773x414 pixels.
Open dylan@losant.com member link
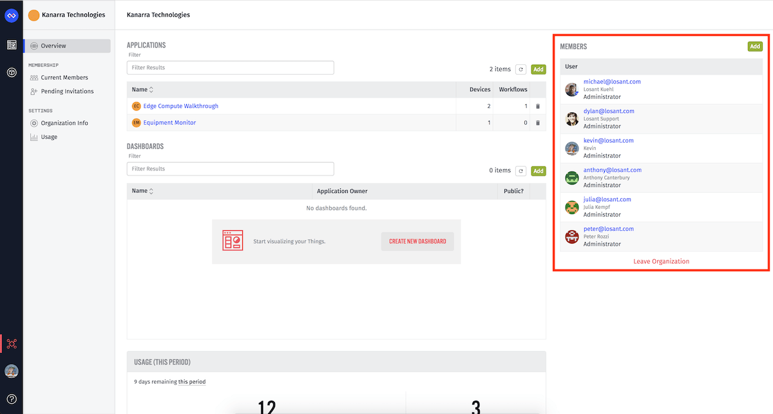(609, 111)
